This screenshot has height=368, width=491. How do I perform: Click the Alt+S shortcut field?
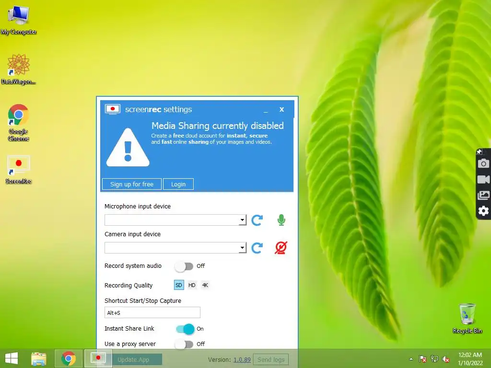pyautogui.click(x=152, y=312)
